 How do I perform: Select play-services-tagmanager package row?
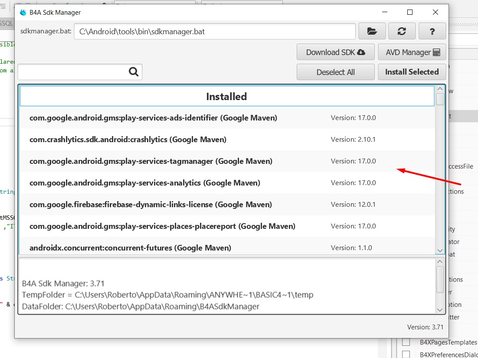[227, 161]
